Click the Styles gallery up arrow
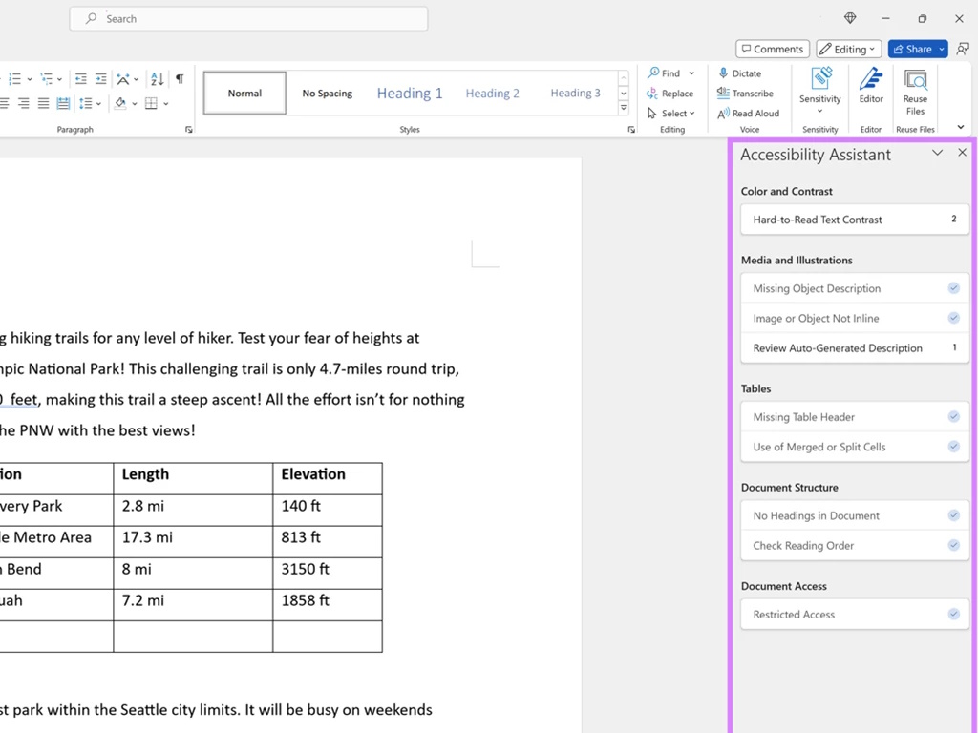The image size is (978, 733). 623,78
